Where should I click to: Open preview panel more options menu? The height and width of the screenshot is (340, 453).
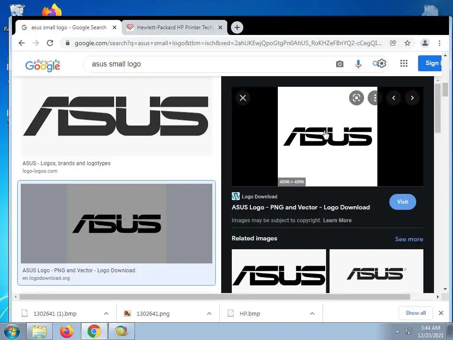pos(375,98)
